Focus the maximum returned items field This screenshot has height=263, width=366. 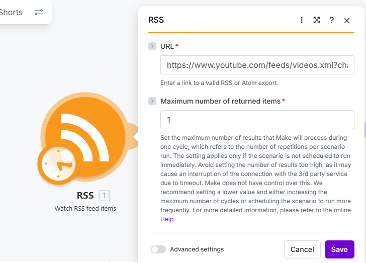click(x=257, y=120)
